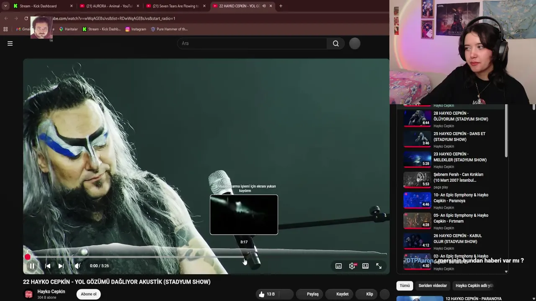The width and height of the screenshot is (536, 301).
Task: Play 23 HAYKO CEPKİN - MELEKLER video
Action: tap(454, 160)
